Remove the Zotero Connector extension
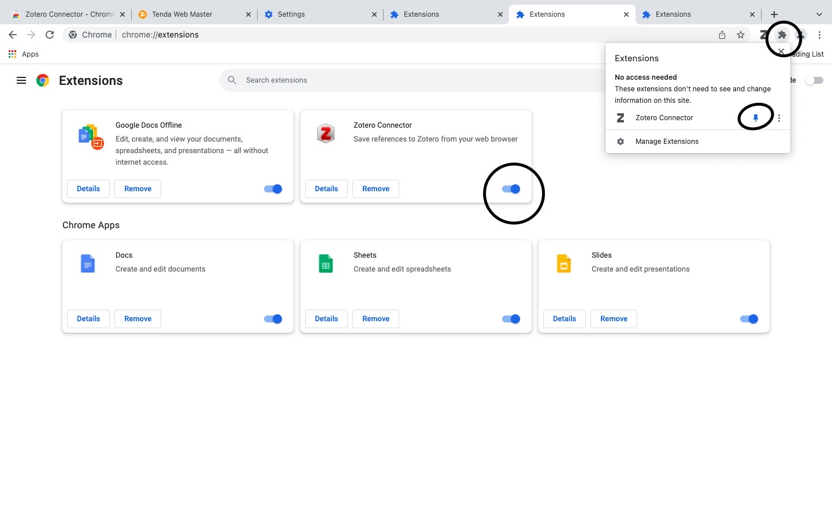This screenshot has width=832, height=520. (x=376, y=189)
